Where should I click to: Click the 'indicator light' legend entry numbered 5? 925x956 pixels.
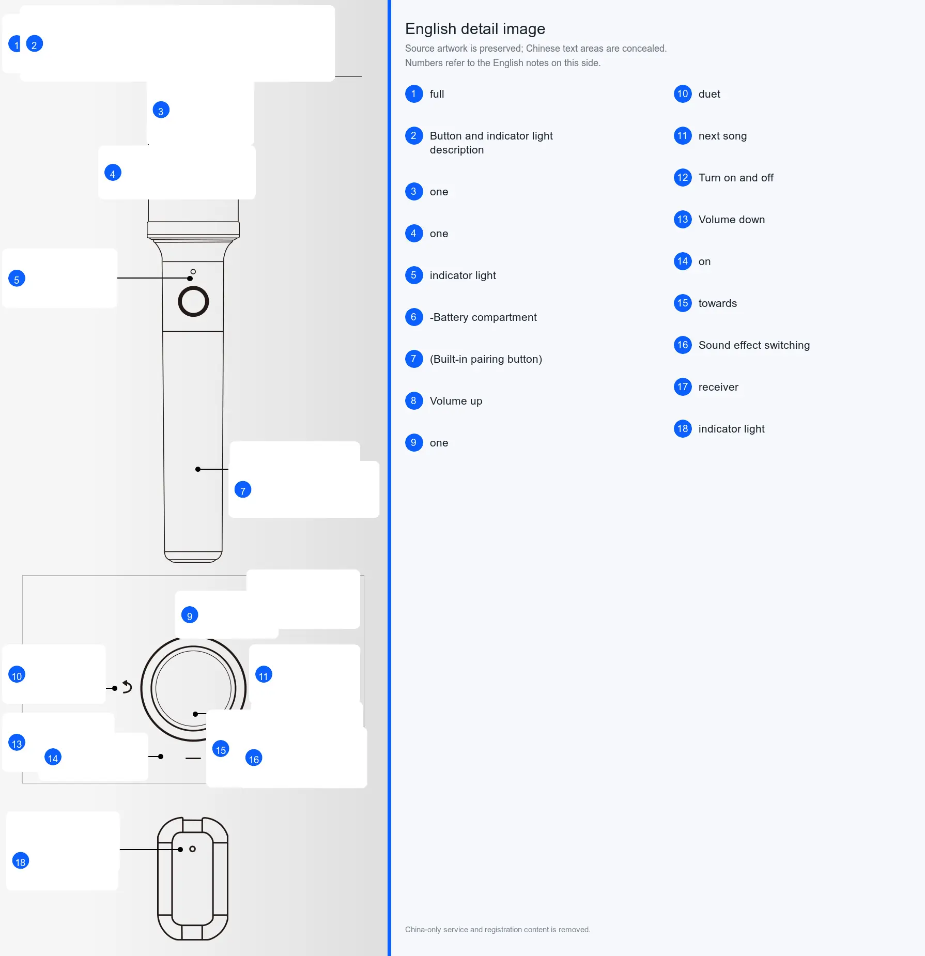click(463, 275)
